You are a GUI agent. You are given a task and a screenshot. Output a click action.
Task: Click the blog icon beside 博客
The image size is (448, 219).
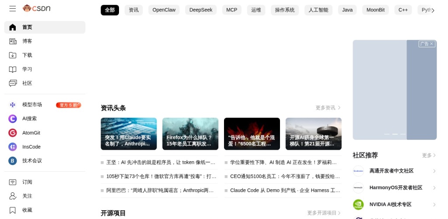coord(13,41)
